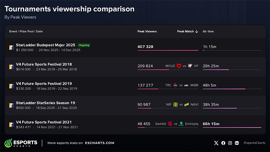Select the Air time column header
This screenshot has height=152, width=270.
[208, 32]
